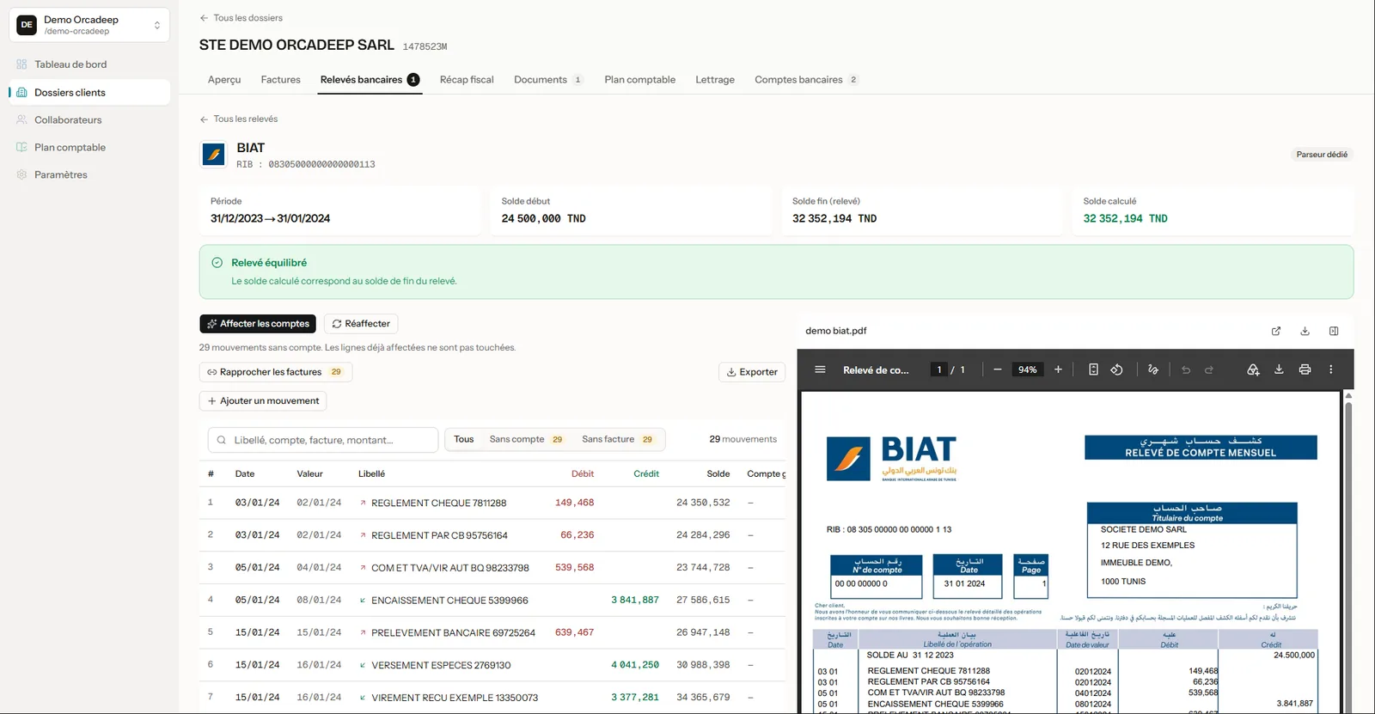Open the Récap fiscal tab
The width and height of the screenshot is (1375, 714).
pos(467,80)
